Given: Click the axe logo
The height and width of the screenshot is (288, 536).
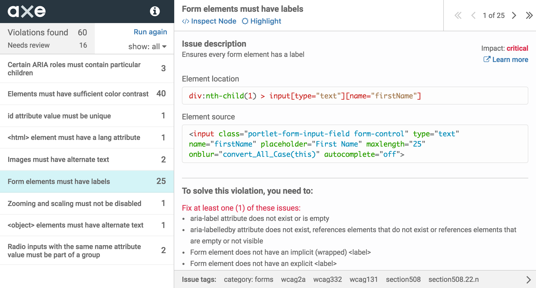Looking at the screenshot, I should pos(27,11).
